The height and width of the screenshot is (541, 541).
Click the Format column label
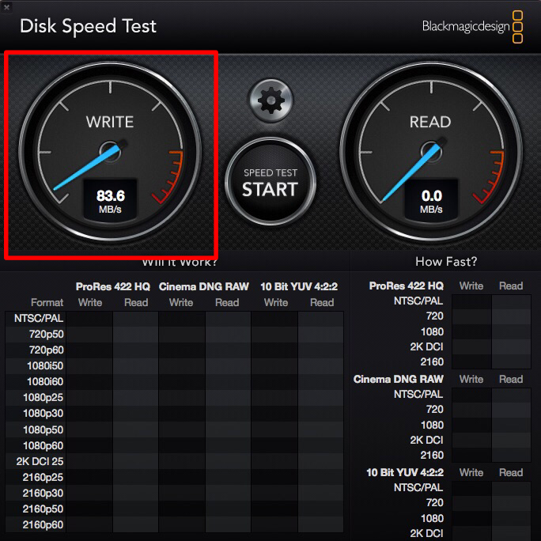[47, 303]
